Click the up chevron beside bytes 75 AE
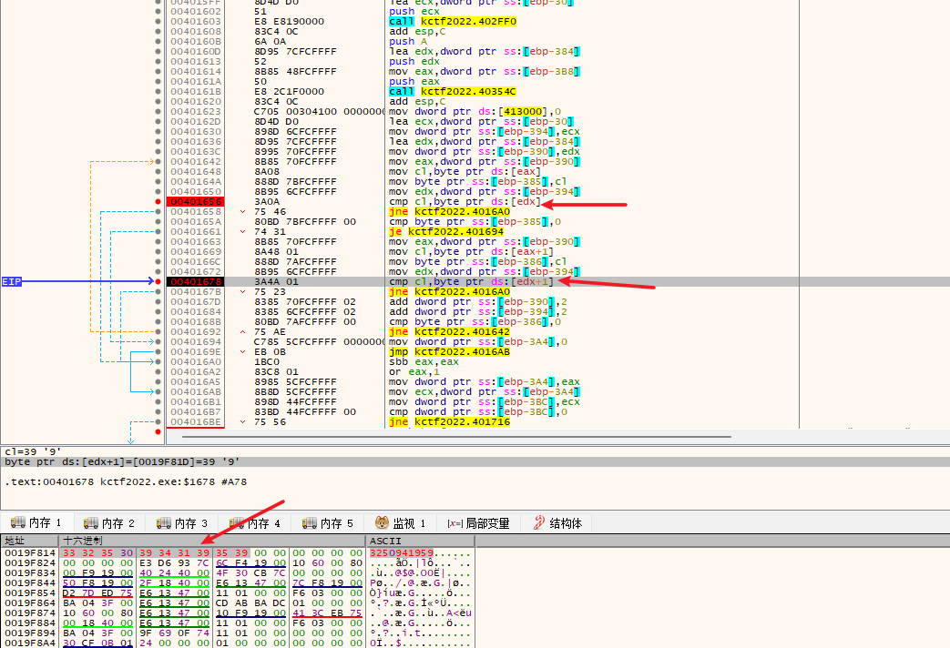The image size is (950, 648). click(x=242, y=332)
